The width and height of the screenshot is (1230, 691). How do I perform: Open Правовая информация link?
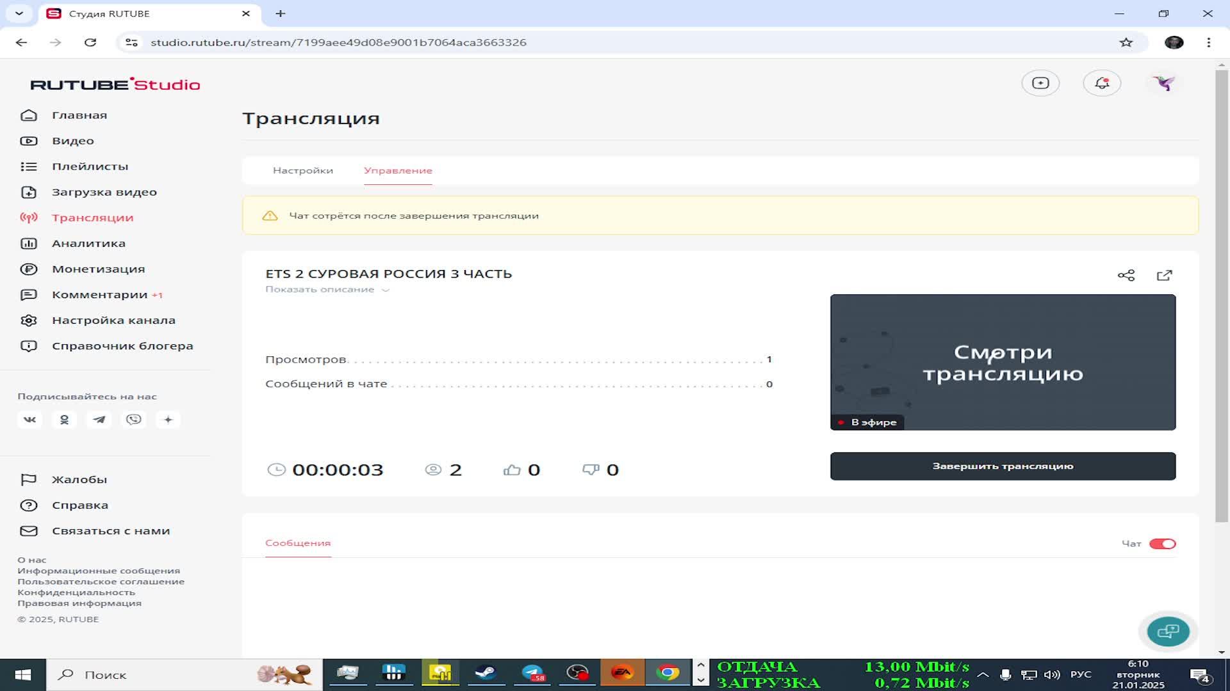point(79,603)
